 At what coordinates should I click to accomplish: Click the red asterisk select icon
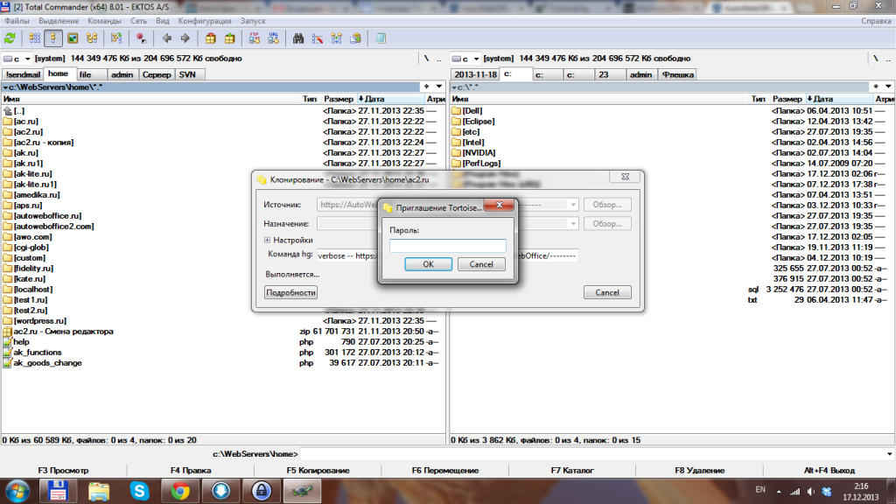point(141,38)
